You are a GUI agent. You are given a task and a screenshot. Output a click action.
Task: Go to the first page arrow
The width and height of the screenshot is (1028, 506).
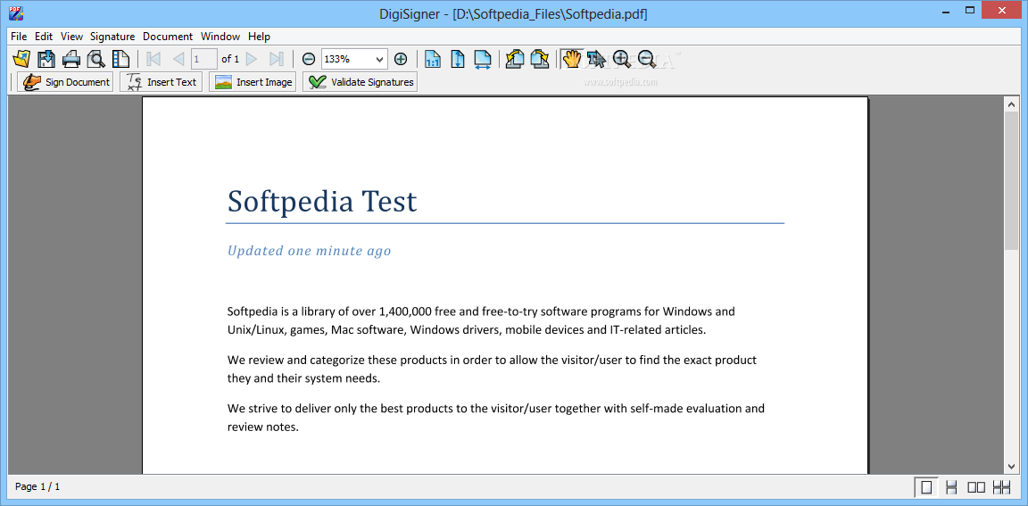(x=154, y=59)
